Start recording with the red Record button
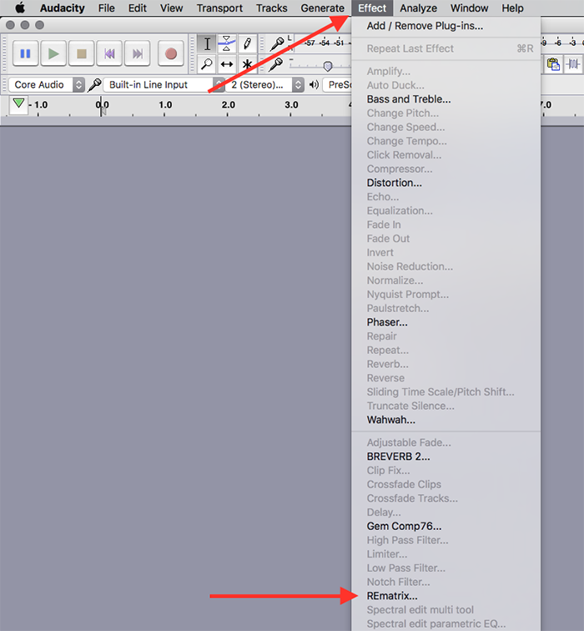584x631 pixels. coord(170,53)
